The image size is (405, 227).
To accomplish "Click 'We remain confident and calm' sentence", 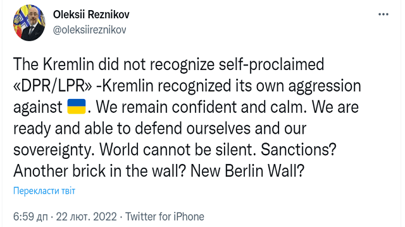I will pyautogui.click(x=199, y=107).
